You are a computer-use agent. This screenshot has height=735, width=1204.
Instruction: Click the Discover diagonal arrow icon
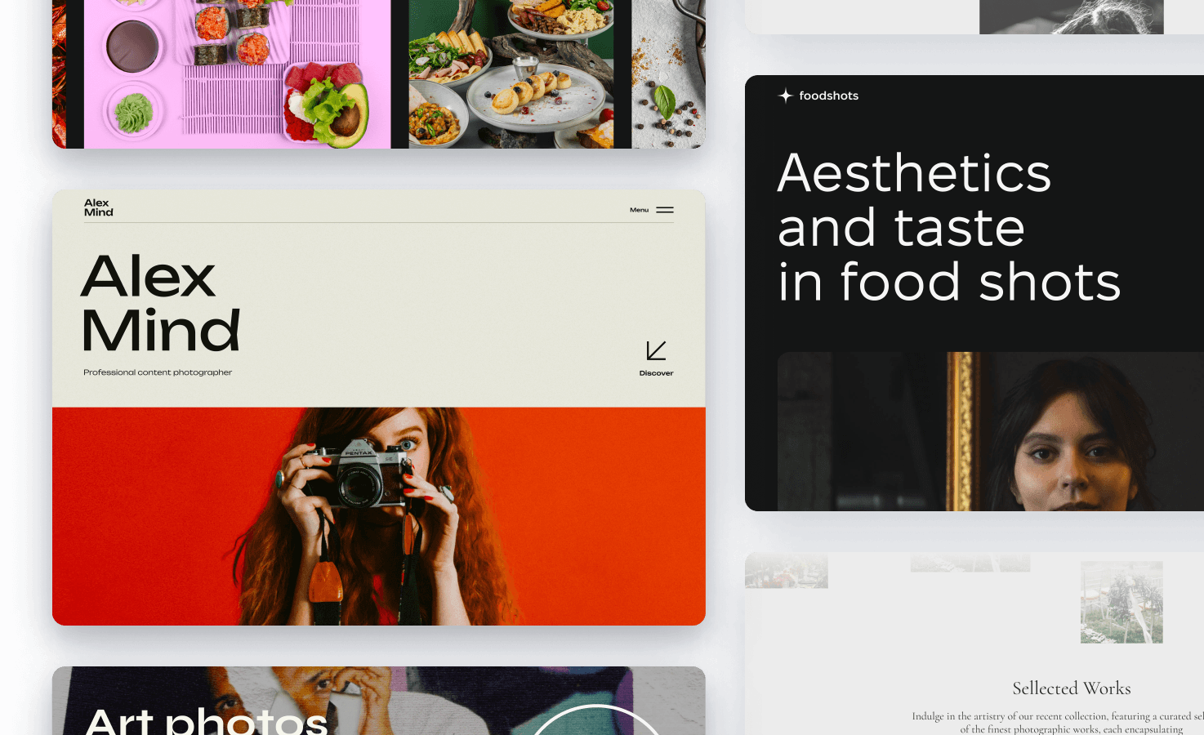click(x=656, y=350)
